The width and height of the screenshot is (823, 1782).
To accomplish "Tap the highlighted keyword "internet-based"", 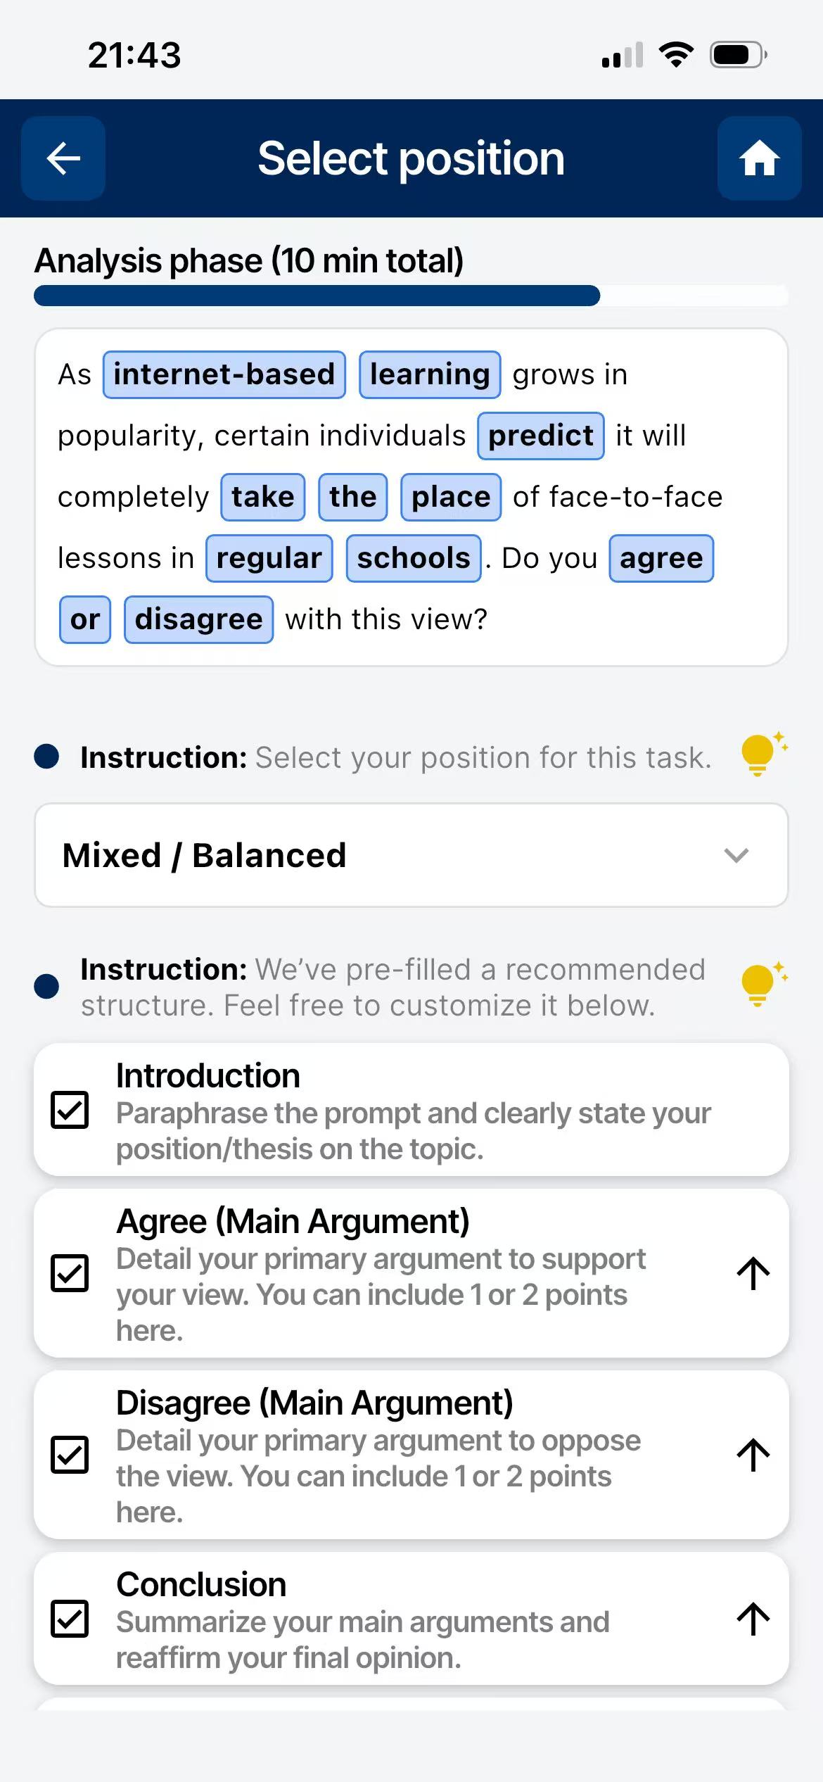I will click(224, 374).
